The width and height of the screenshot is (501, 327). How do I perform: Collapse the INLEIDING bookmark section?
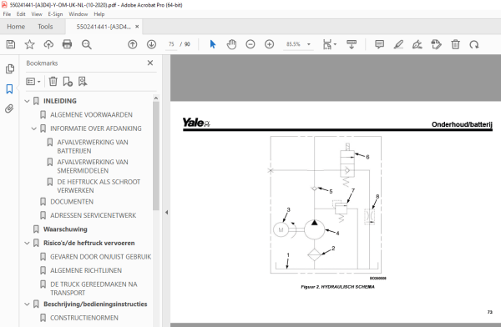coord(28,101)
